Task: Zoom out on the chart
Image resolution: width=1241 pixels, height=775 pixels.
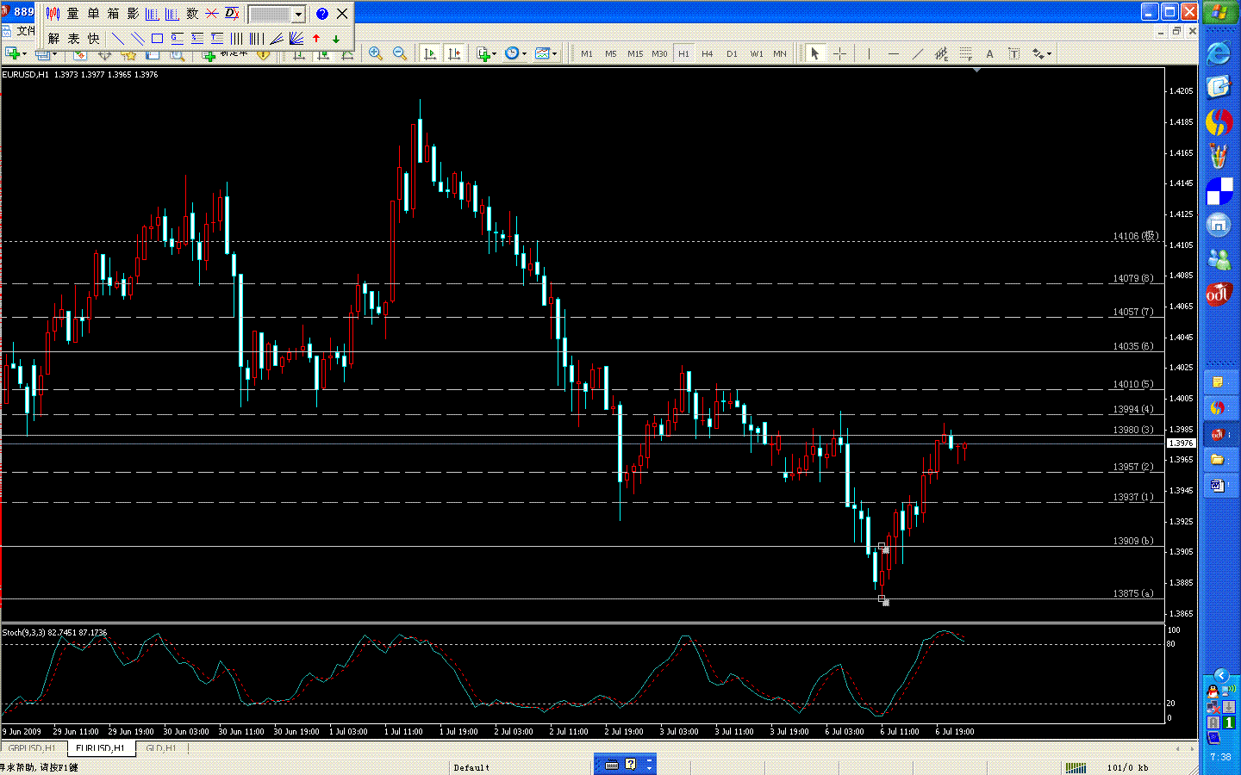Action: pyautogui.click(x=400, y=53)
